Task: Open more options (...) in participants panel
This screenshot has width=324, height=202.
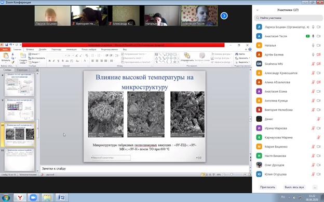Action: tap(315, 187)
